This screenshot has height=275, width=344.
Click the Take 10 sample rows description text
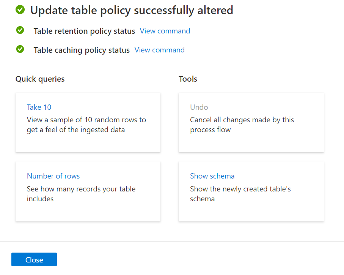pos(86,125)
